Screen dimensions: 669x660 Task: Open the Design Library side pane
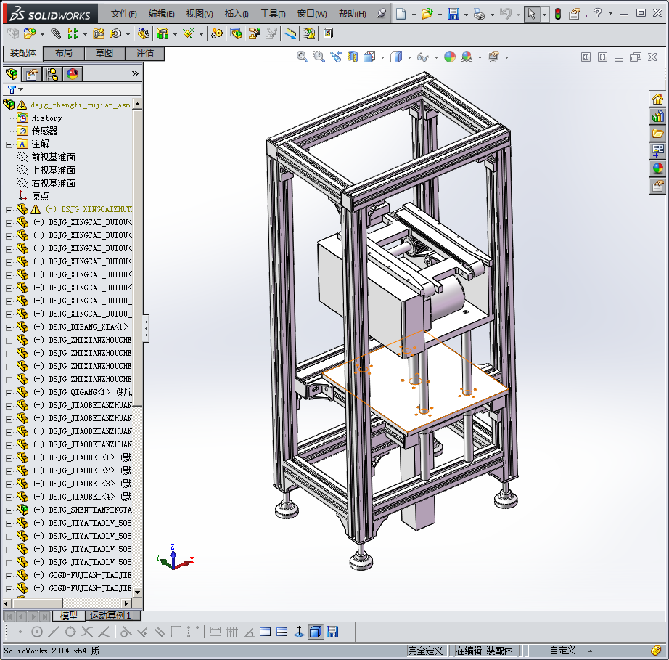[657, 117]
